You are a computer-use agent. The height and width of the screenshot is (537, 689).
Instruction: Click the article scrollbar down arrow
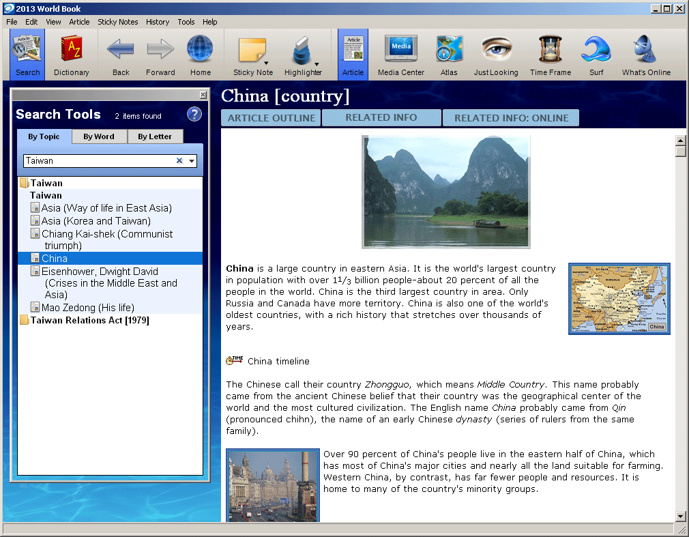[680, 517]
